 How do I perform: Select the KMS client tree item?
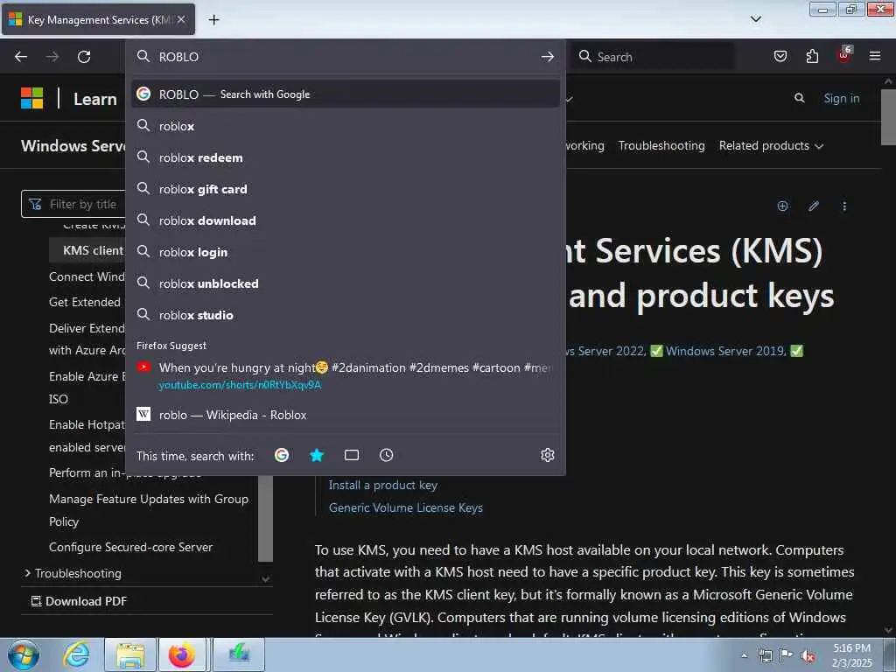coord(87,250)
